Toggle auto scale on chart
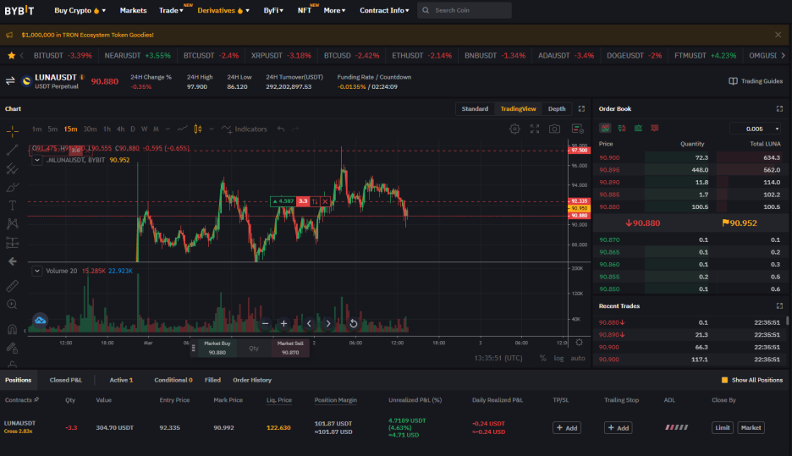 point(578,358)
